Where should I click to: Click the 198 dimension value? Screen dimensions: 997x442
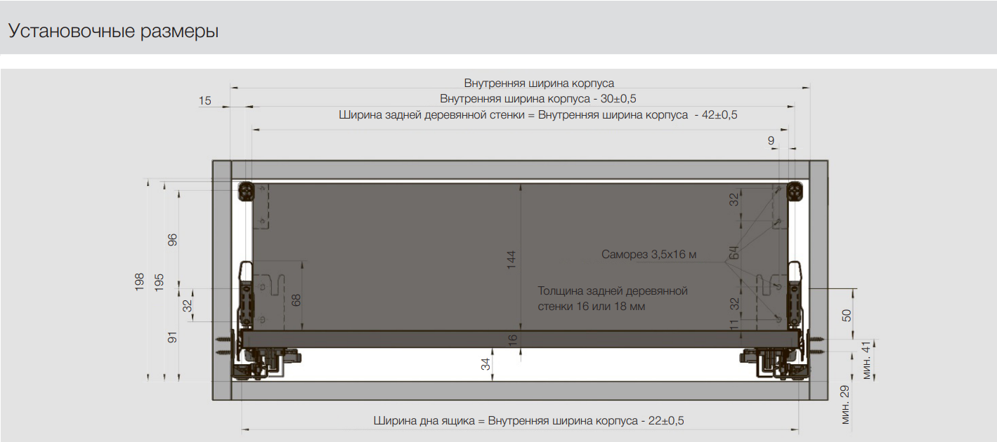pos(139,282)
